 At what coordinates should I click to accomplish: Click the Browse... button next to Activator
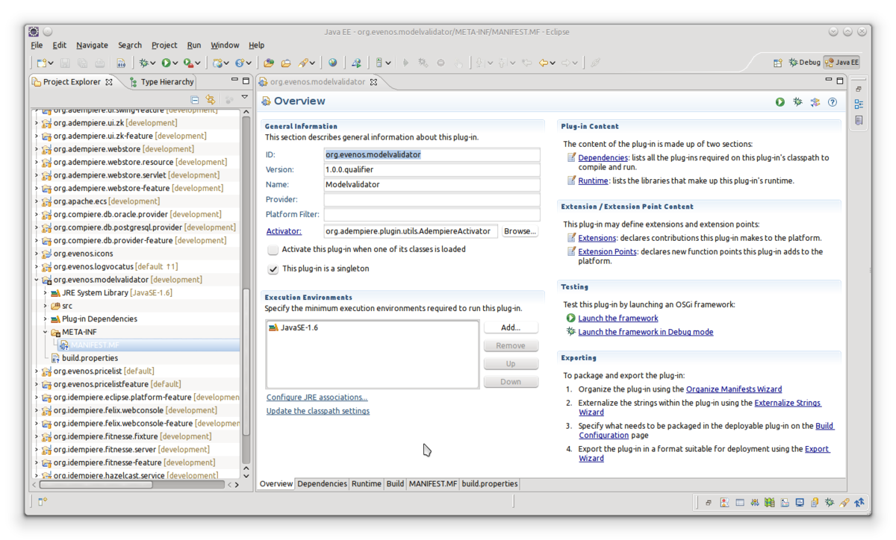click(x=520, y=231)
